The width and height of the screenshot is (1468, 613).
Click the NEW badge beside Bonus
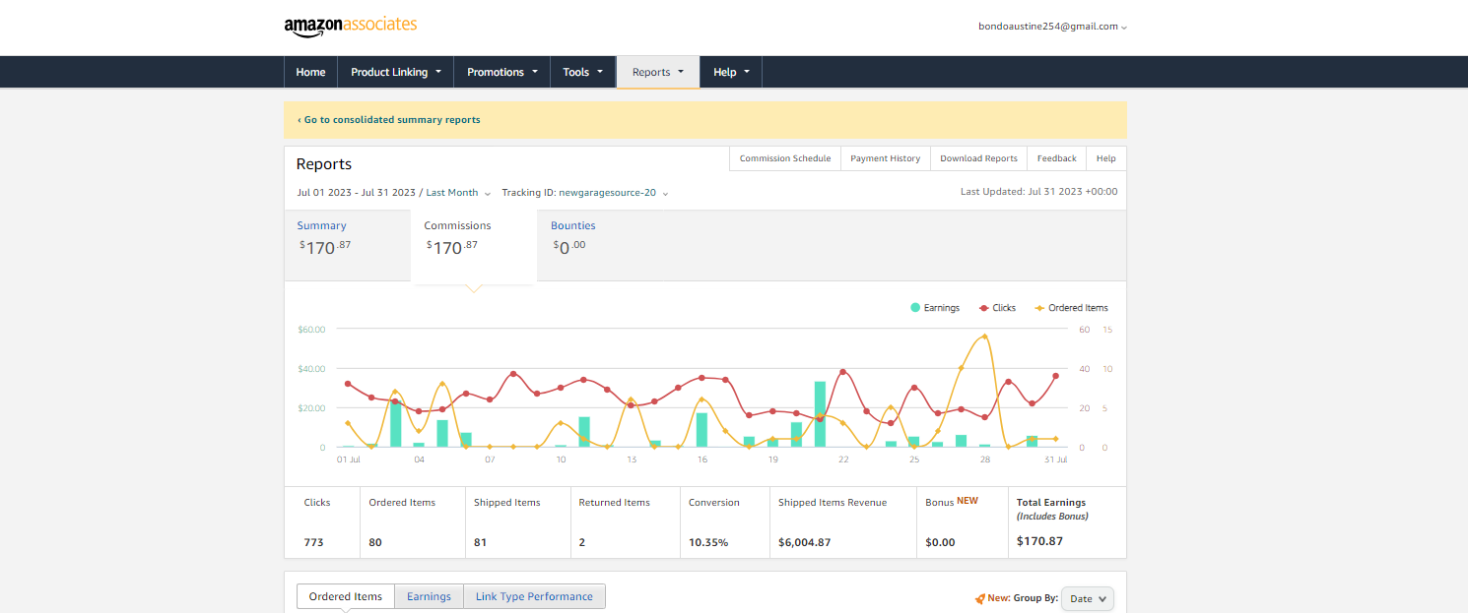[x=968, y=501]
